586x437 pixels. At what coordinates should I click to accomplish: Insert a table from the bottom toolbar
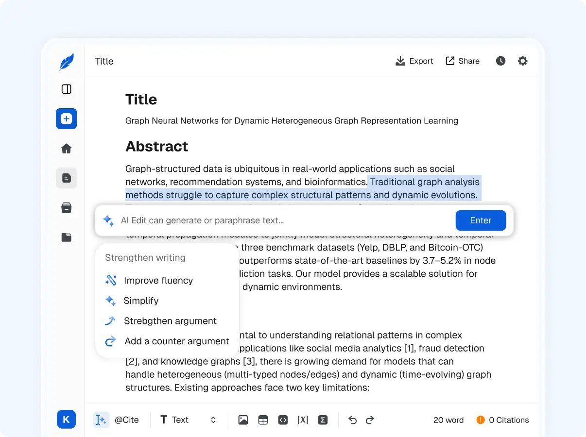(263, 420)
